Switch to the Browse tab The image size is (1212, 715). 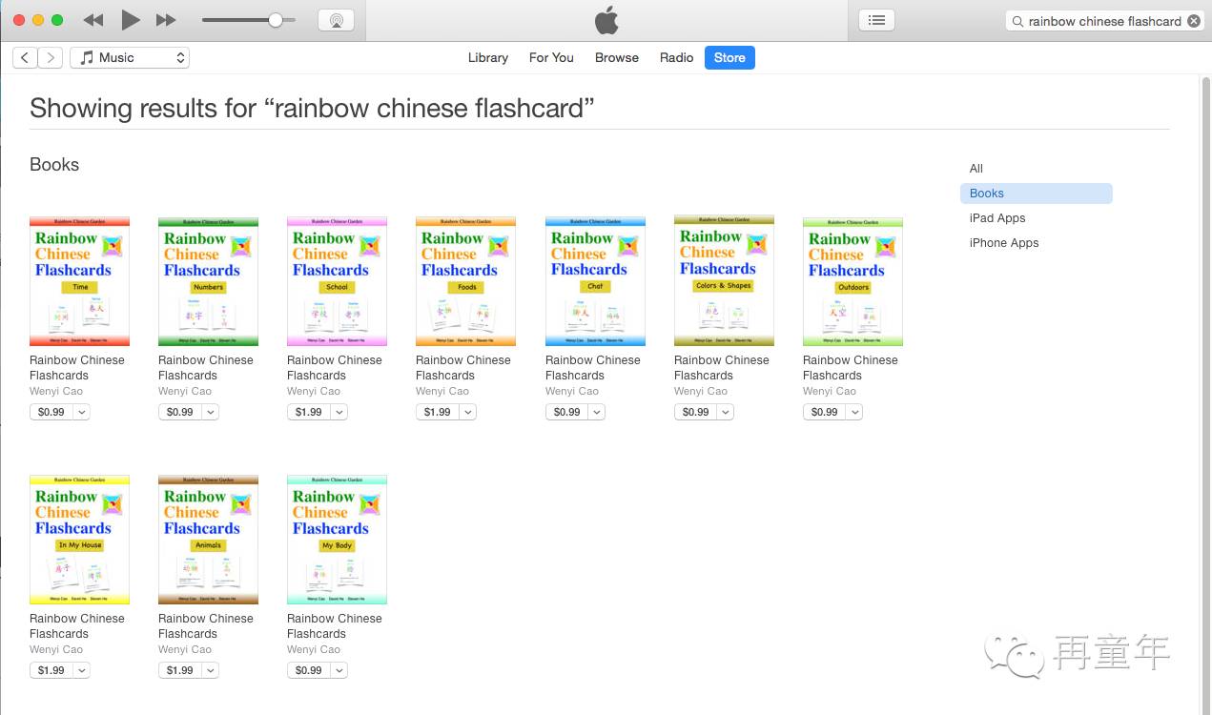click(617, 58)
